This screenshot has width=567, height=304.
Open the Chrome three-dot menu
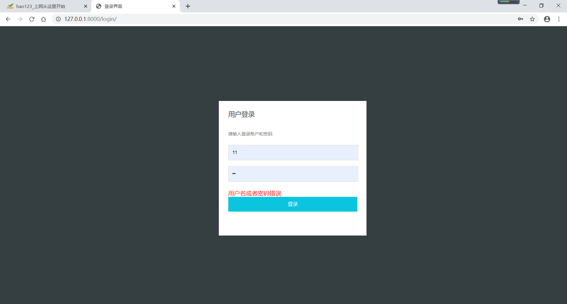(559, 19)
